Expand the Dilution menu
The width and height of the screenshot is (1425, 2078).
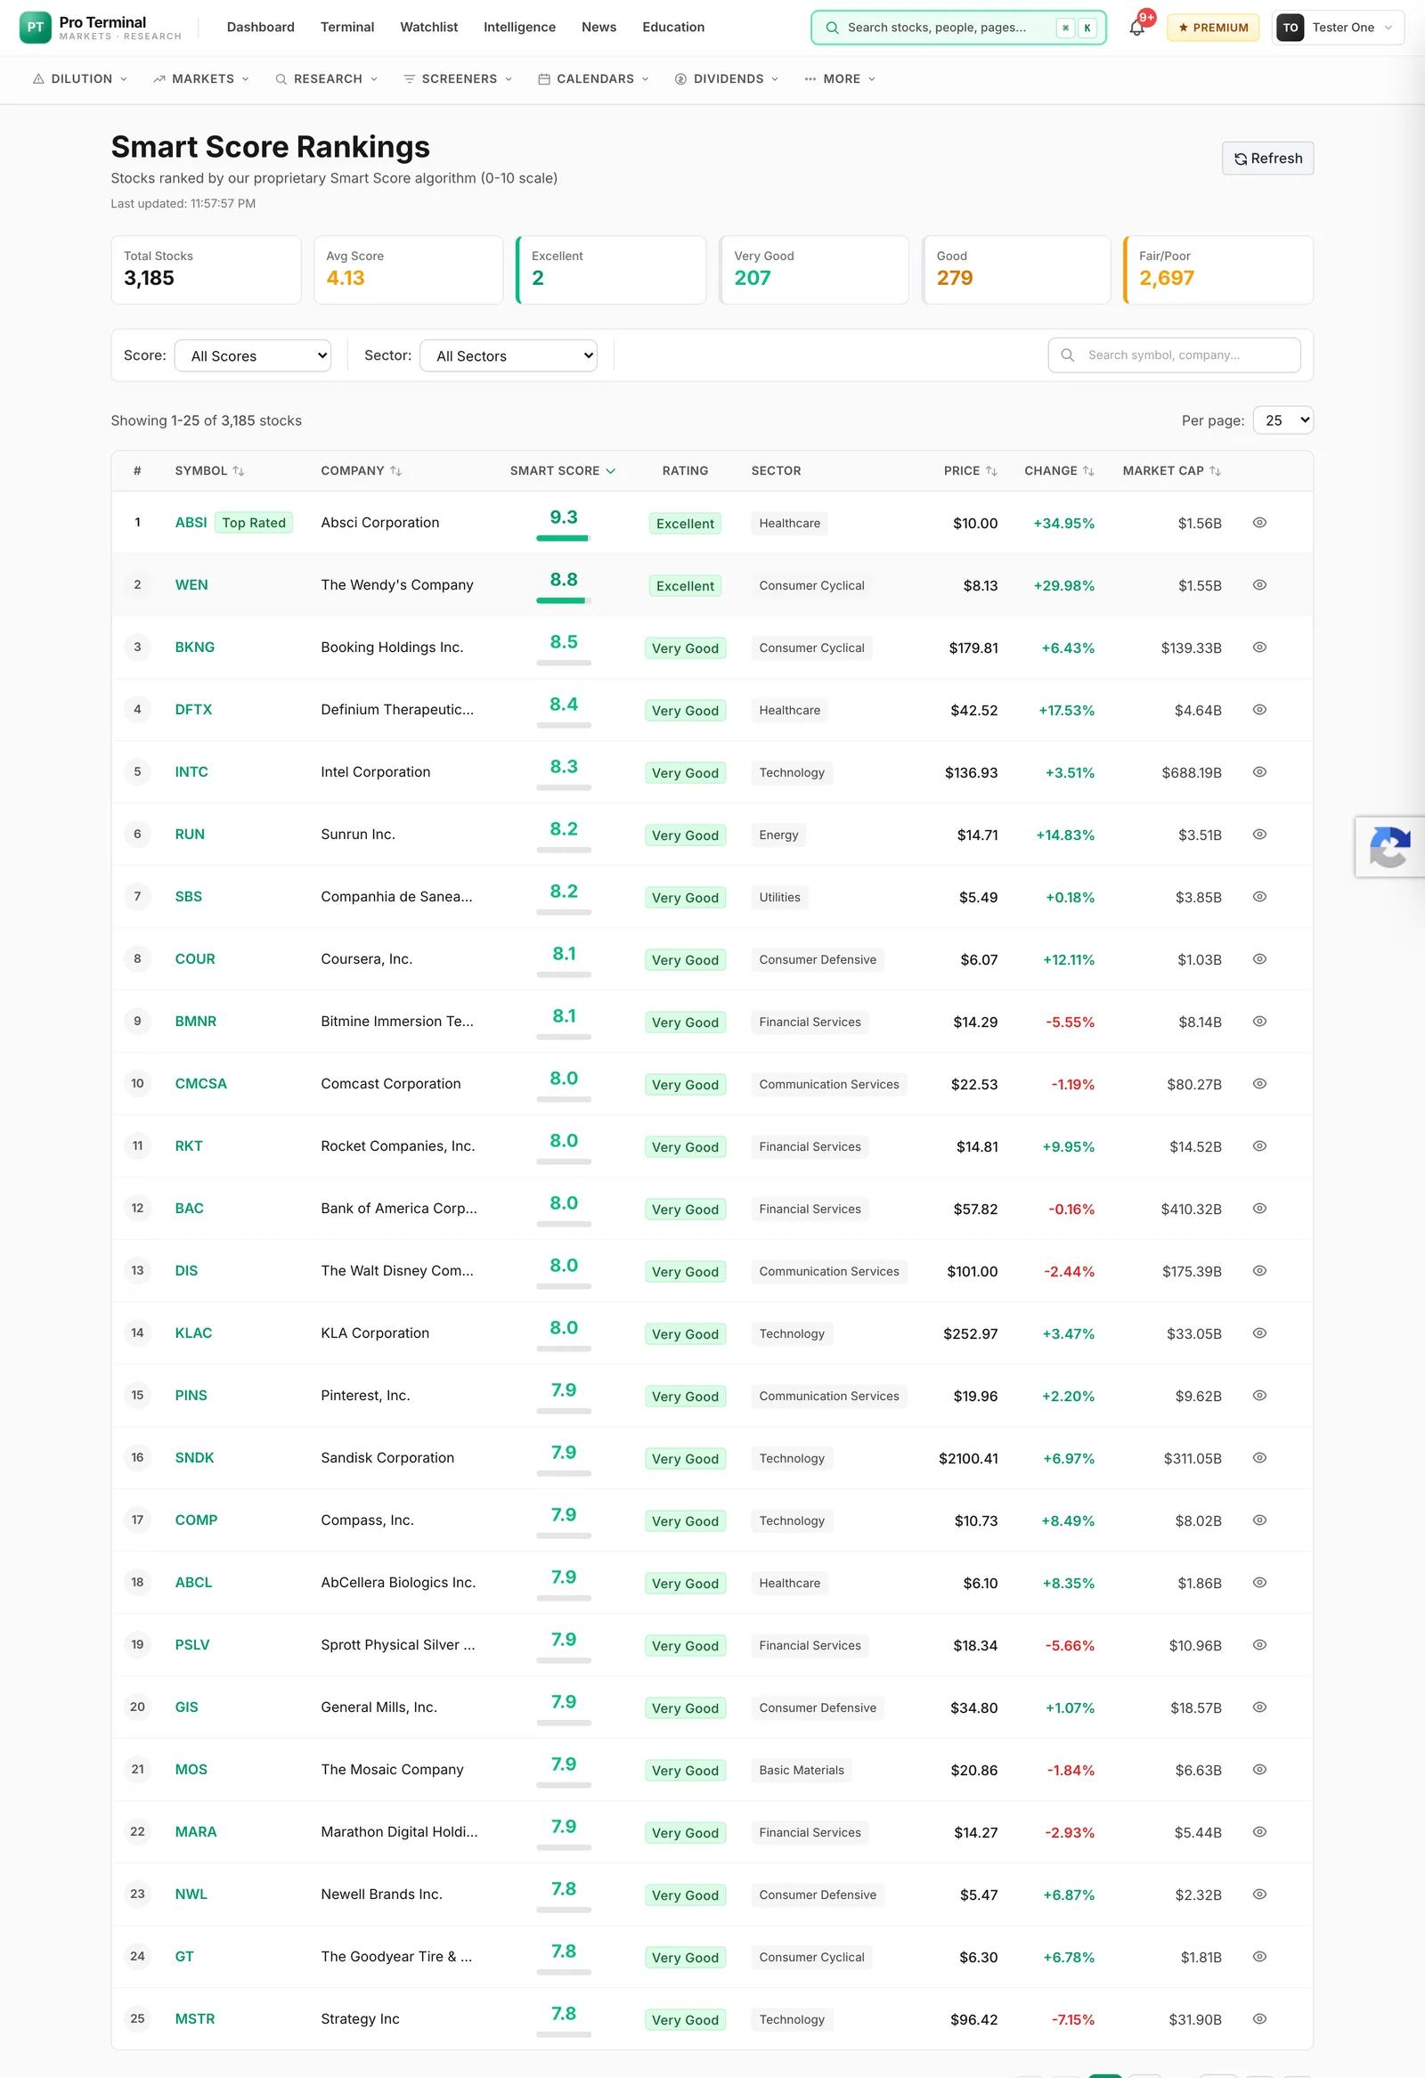(x=79, y=78)
